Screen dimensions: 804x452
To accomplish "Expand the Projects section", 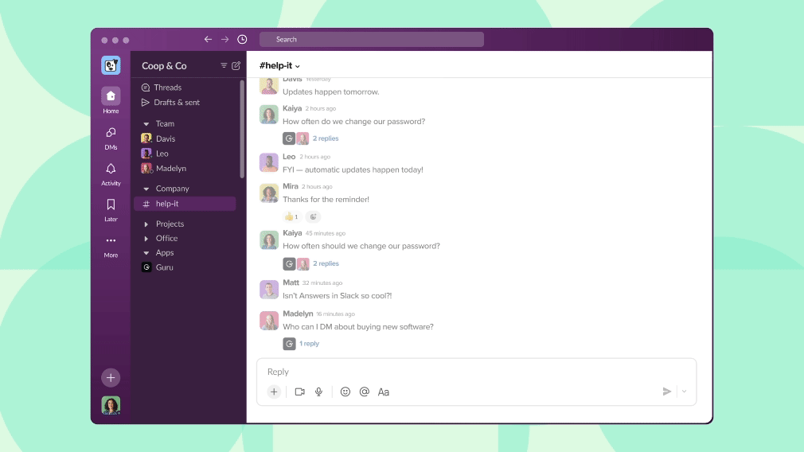I will 146,224.
